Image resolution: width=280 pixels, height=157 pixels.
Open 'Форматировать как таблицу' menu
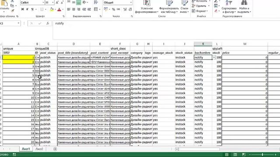[x=169, y=7]
